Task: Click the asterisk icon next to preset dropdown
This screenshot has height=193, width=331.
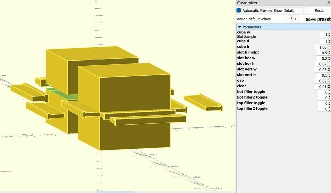Action: [x=291, y=19]
